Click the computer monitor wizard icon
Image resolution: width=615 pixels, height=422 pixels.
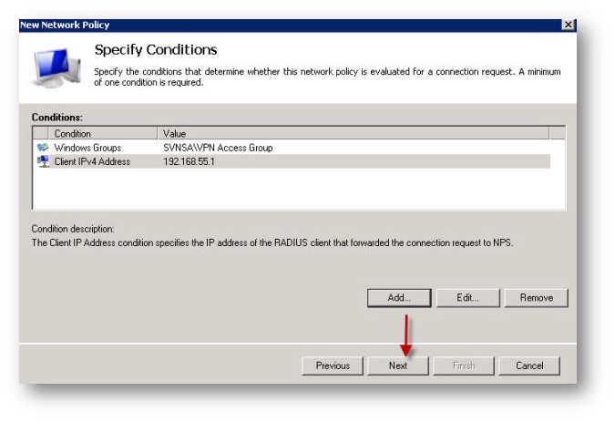(x=56, y=67)
